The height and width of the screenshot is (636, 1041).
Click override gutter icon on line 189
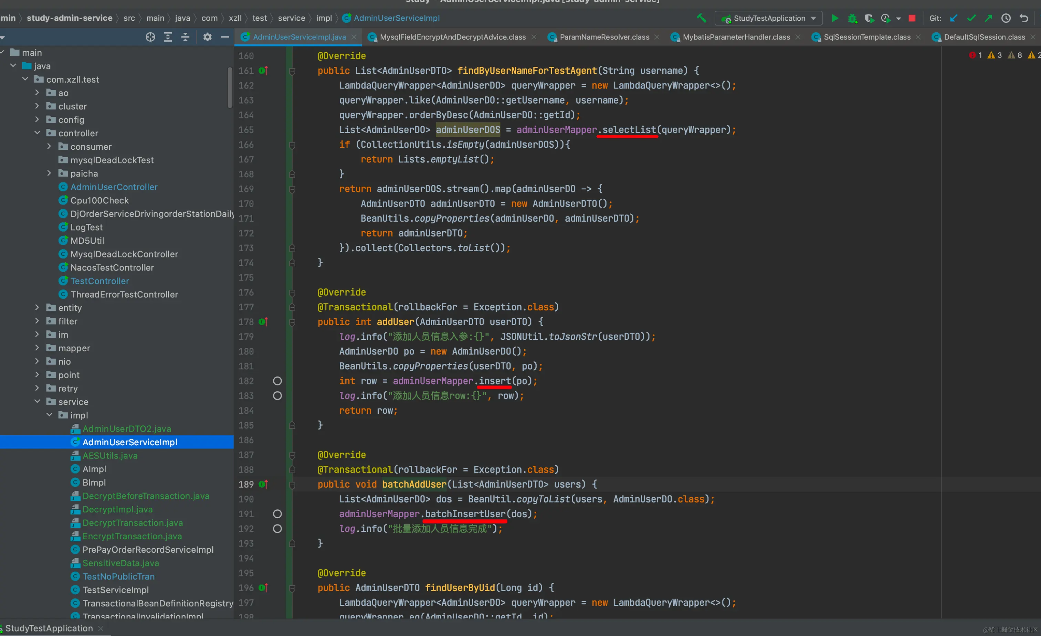[263, 484]
